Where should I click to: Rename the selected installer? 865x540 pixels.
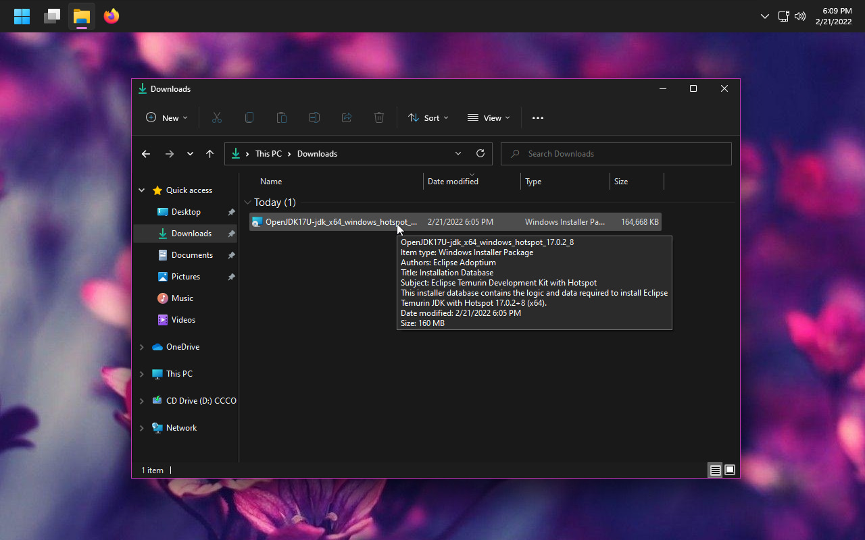(314, 117)
